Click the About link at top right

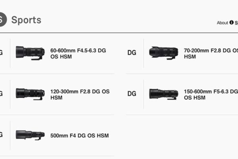222,23
